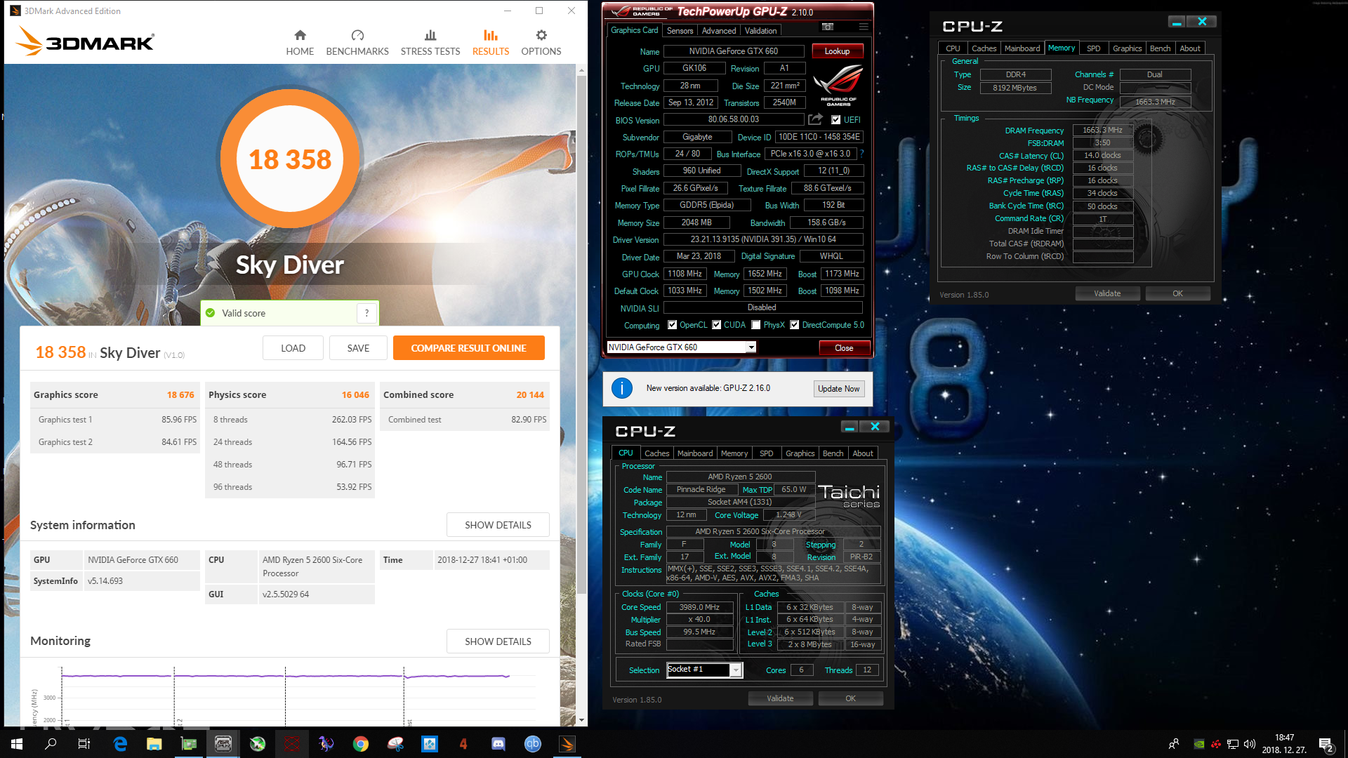This screenshot has height=758, width=1348.
Task: Show details for Monitoring
Action: (498, 641)
